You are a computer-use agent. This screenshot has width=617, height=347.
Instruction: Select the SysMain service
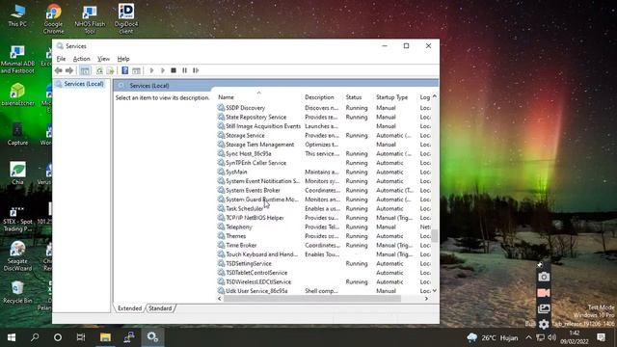pos(324,172)
